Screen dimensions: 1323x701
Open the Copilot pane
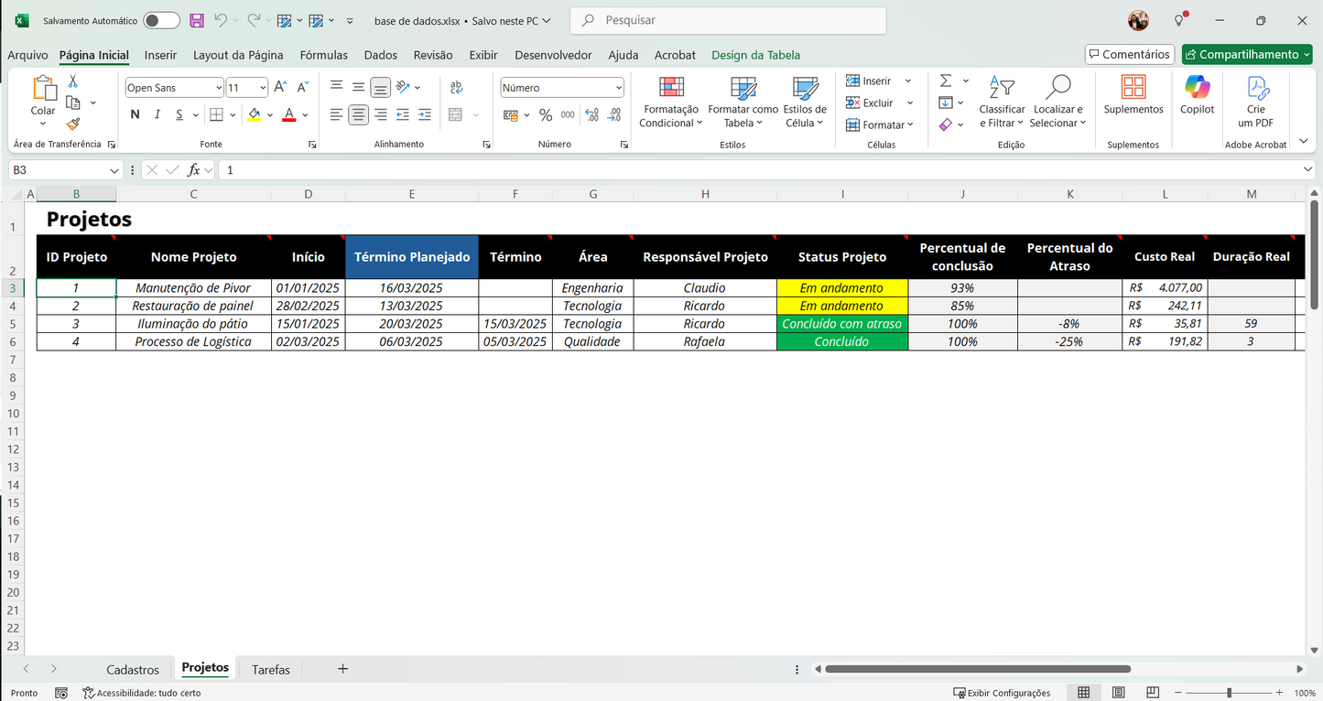[x=1197, y=99]
